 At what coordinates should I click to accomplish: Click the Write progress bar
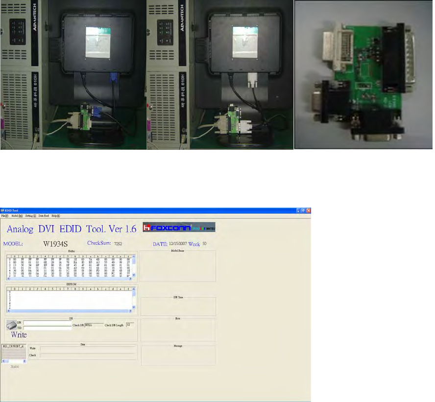(x=88, y=349)
